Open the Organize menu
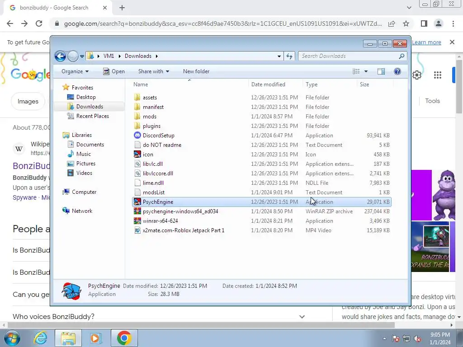This screenshot has height=347, width=463. [x=75, y=71]
